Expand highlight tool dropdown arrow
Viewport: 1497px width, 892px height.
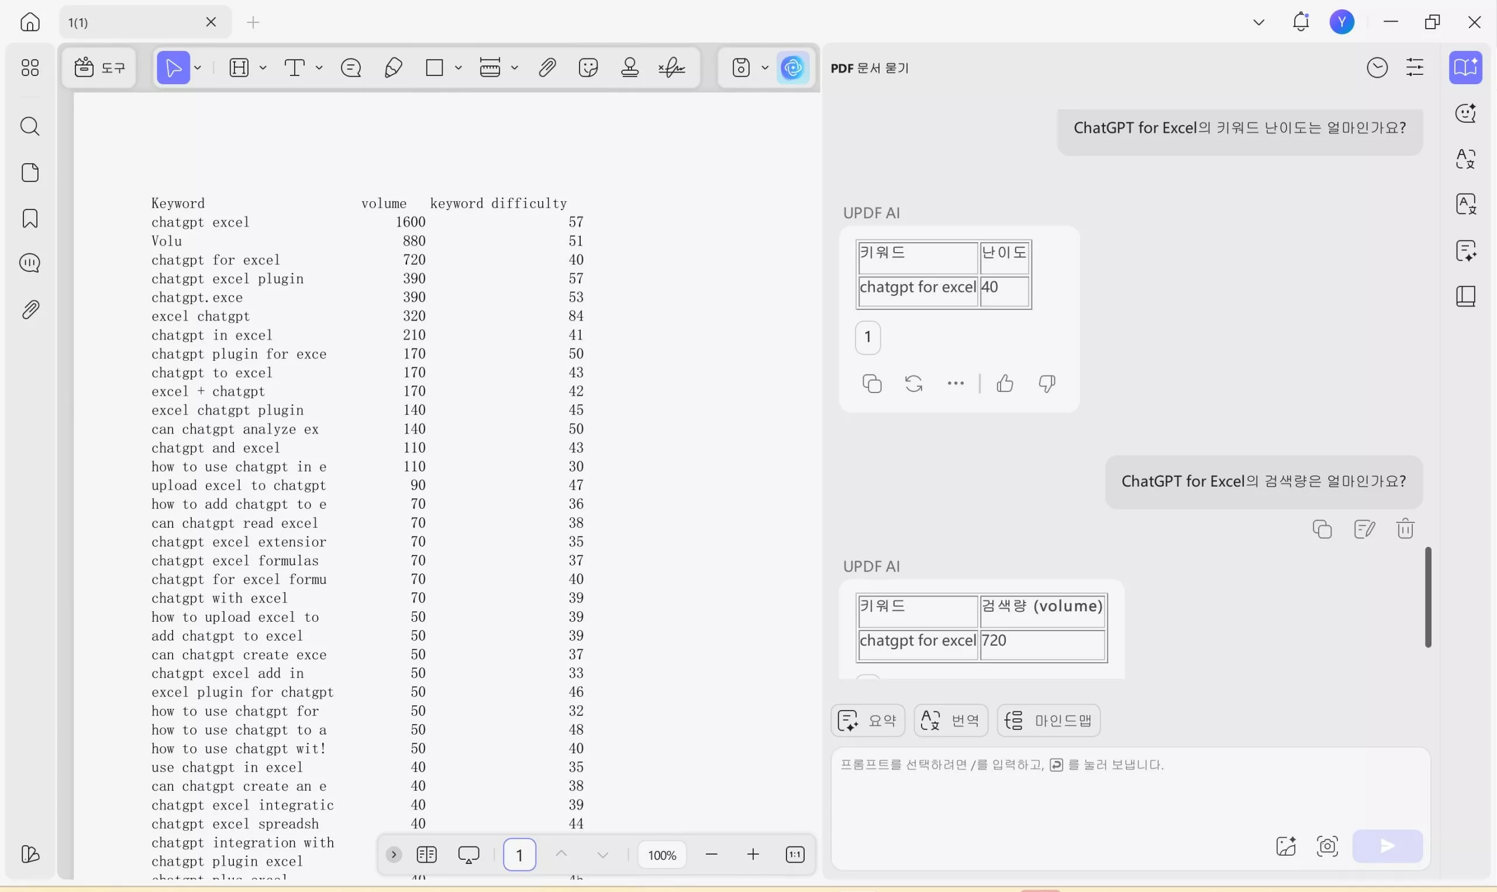(x=263, y=67)
